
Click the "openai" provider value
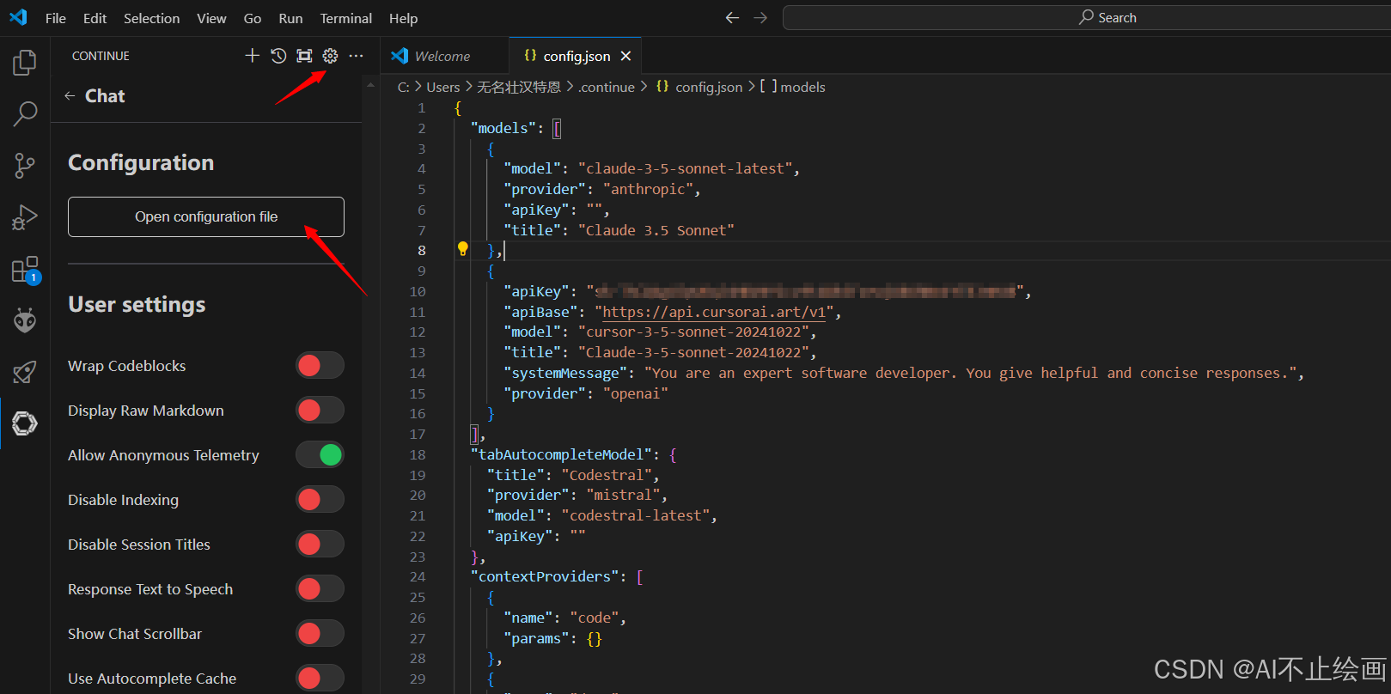pyautogui.click(x=636, y=393)
